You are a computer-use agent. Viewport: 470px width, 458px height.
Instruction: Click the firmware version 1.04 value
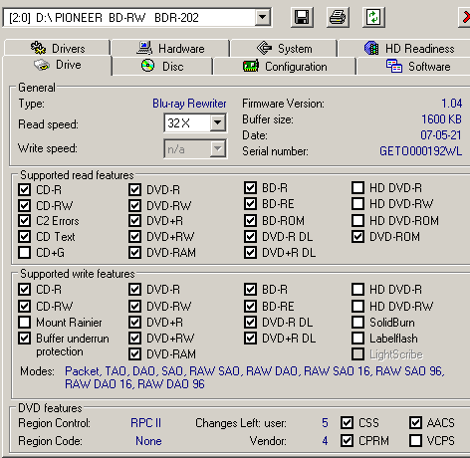tap(452, 104)
